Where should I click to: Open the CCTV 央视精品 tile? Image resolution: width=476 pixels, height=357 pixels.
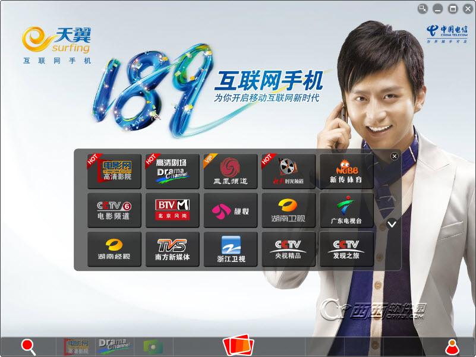[288, 249]
